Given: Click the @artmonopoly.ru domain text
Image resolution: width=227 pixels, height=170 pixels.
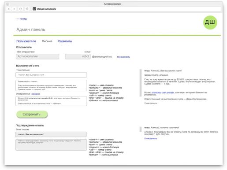Looking at the screenshot, I should 102,57.
